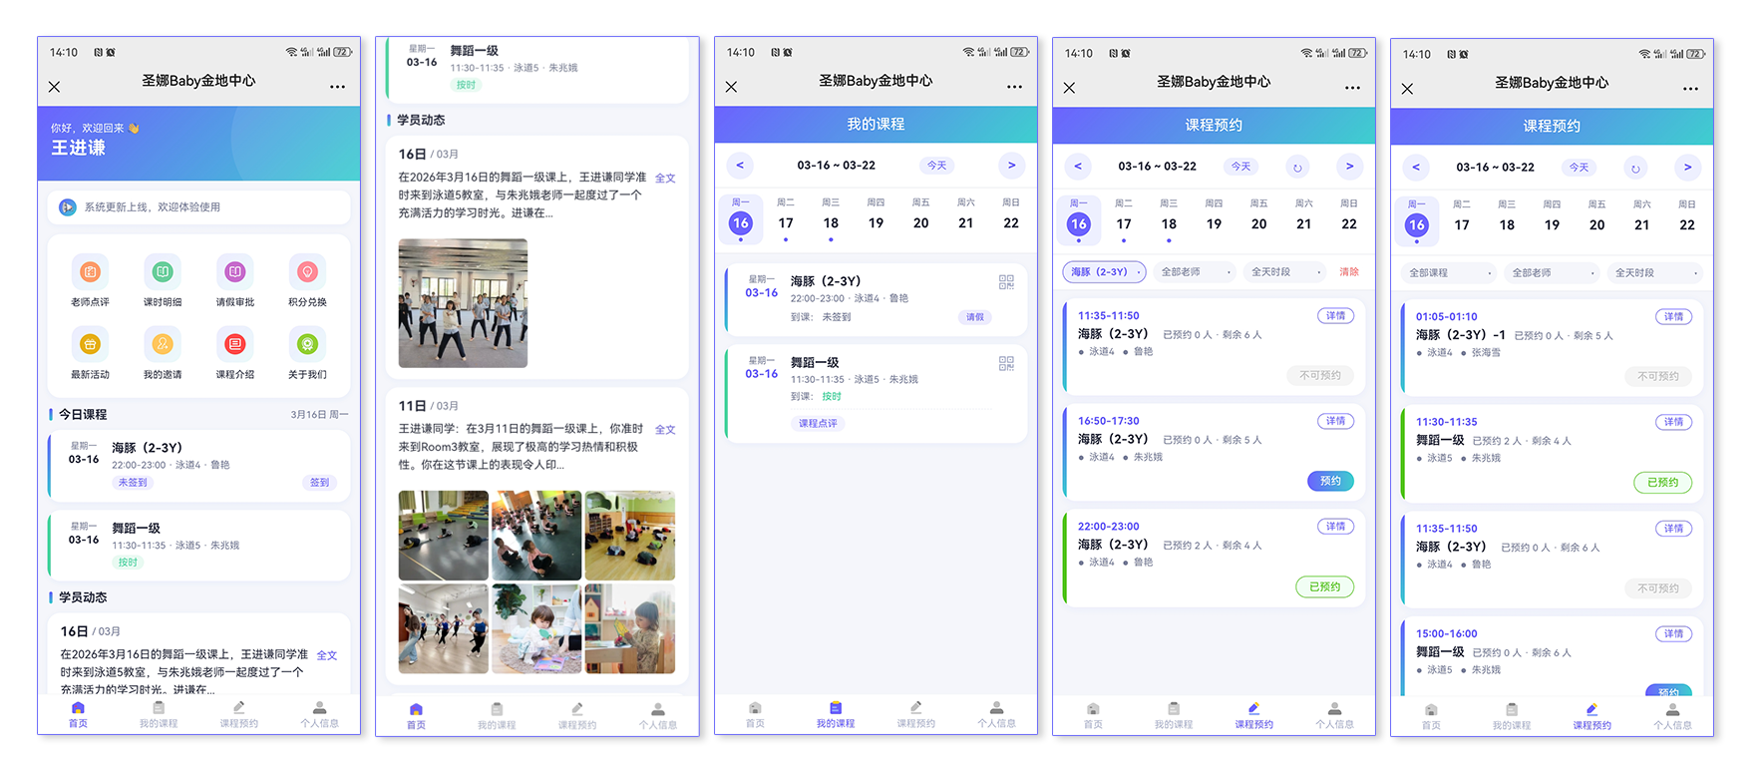This screenshot has height=771, width=1763.
Task: Open the 老师点评 icon on home screen
Action: coord(90,272)
